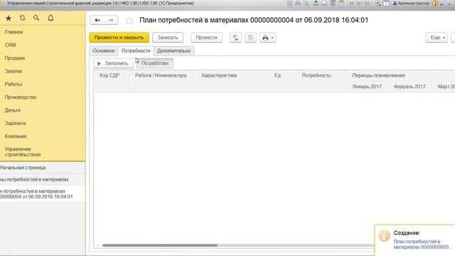Switch to the Основное tab
Viewport: 455px width, 256px height.
pyautogui.click(x=104, y=50)
